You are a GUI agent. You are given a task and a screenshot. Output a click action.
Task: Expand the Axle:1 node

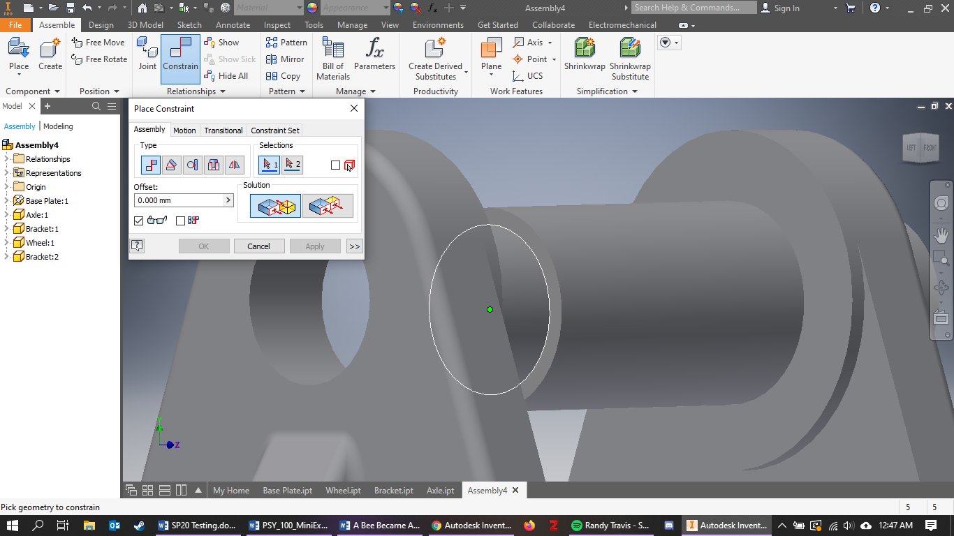(x=6, y=215)
